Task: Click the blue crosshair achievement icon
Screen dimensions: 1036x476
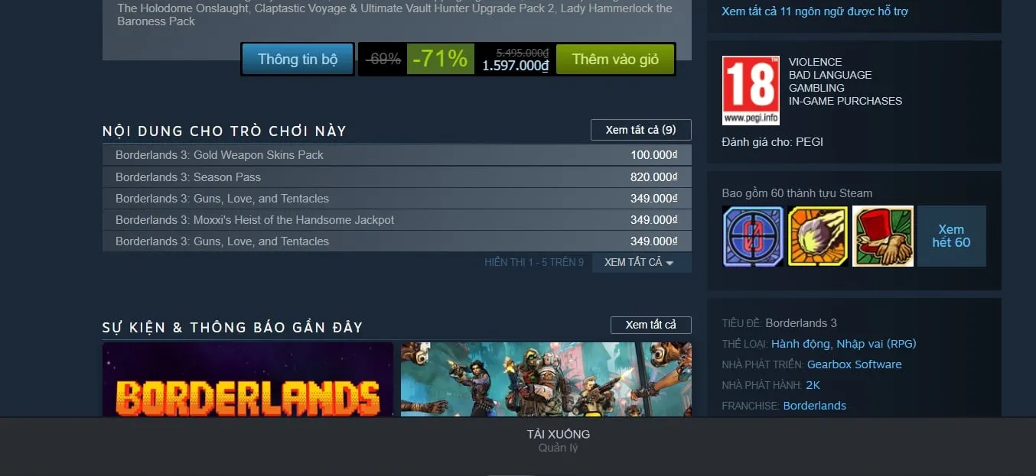Action: tap(753, 236)
